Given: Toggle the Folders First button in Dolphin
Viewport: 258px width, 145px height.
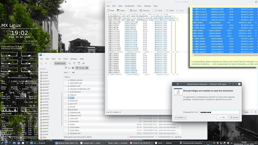Looking at the screenshot, I should point(60,63).
